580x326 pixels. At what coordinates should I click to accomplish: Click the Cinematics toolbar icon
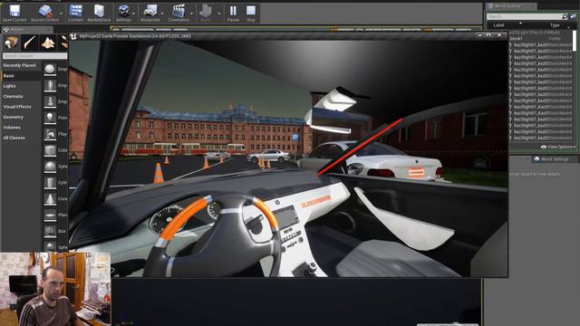[x=179, y=13]
